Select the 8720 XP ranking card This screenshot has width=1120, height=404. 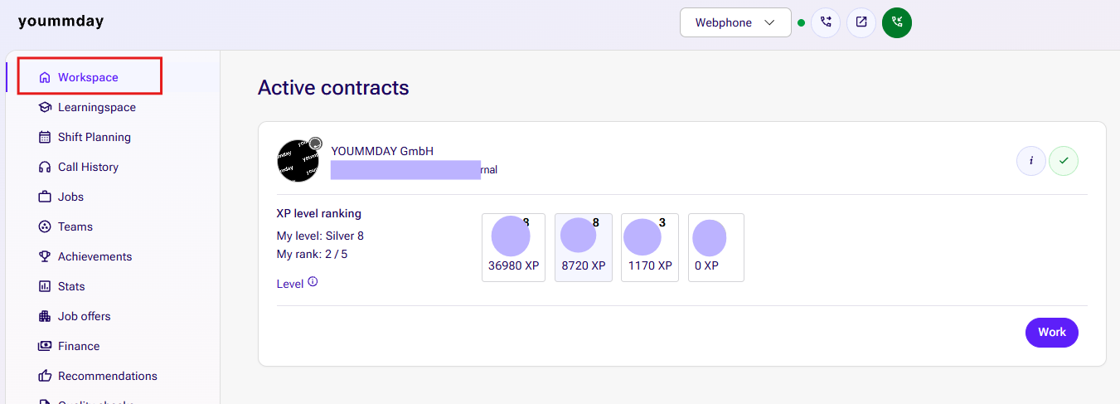coord(584,247)
